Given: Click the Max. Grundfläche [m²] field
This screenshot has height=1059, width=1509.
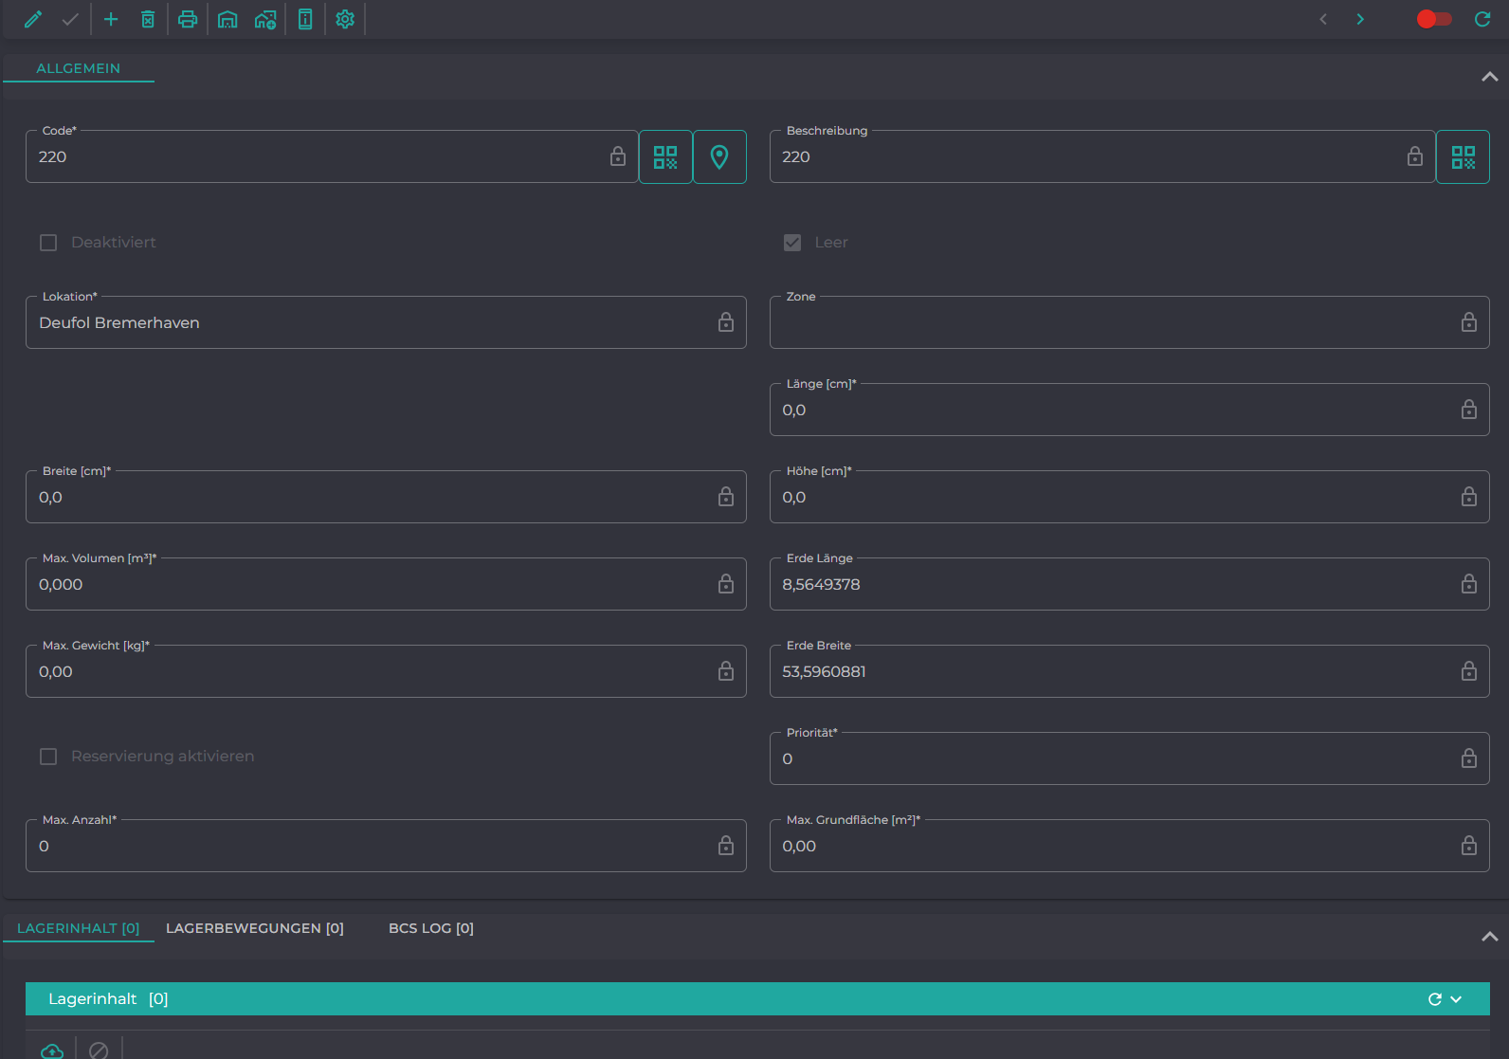Looking at the screenshot, I should point(1129,846).
